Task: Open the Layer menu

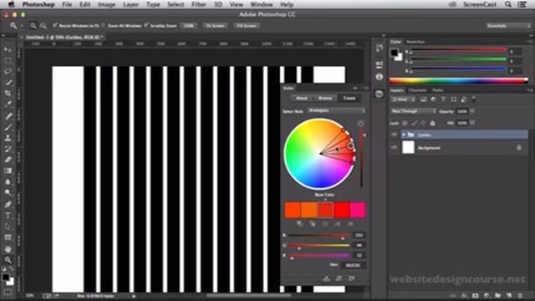Action: point(130,4)
